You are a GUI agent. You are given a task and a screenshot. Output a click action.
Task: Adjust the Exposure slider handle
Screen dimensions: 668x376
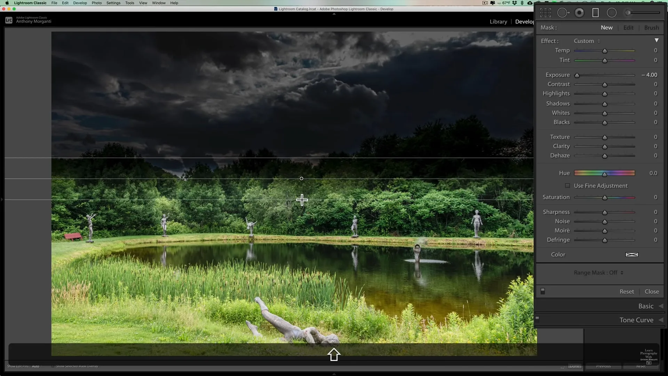(x=577, y=75)
